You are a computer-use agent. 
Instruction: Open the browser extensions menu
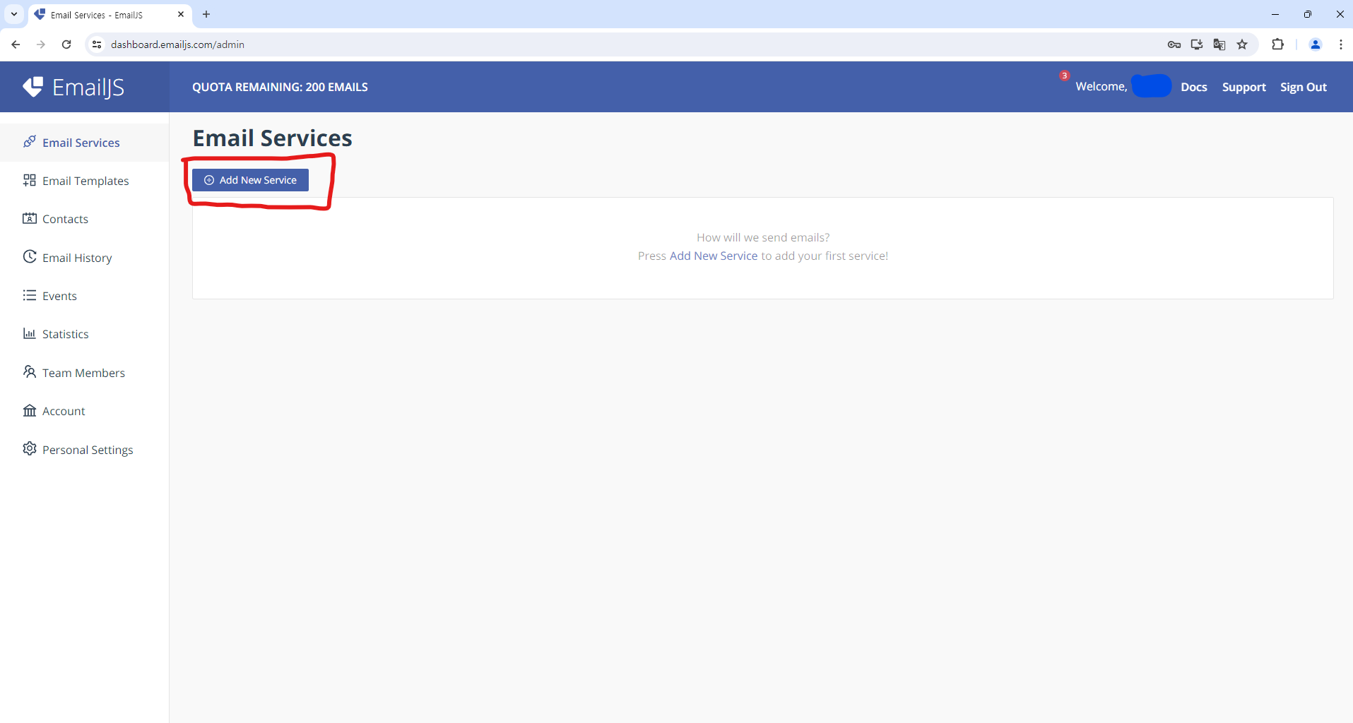point(1277,44)
